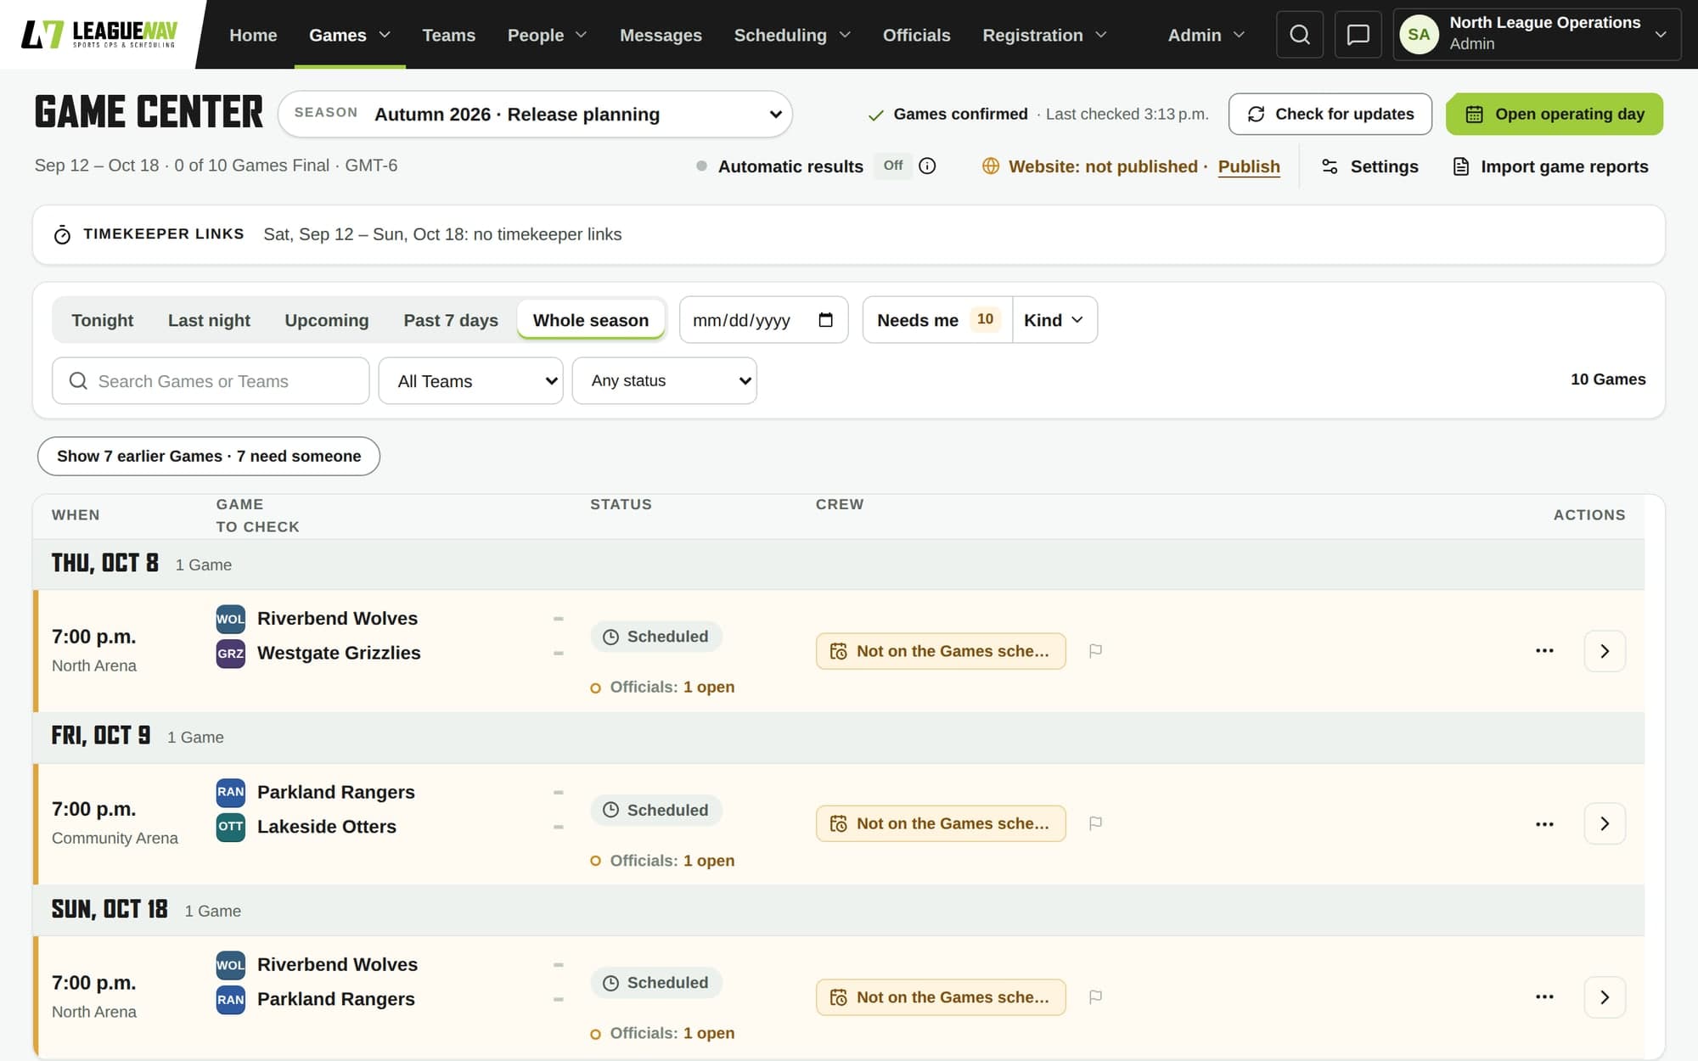Click the Automatic results info icon
The image size is (1698, 1061).
(927, 166)
